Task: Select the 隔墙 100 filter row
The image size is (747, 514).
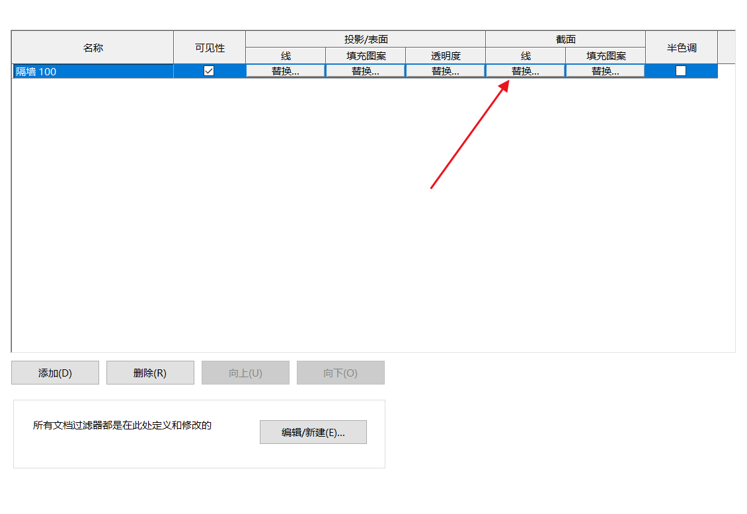Action: 93,71
